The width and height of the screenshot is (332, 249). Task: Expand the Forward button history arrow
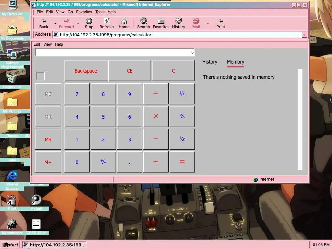78,23
